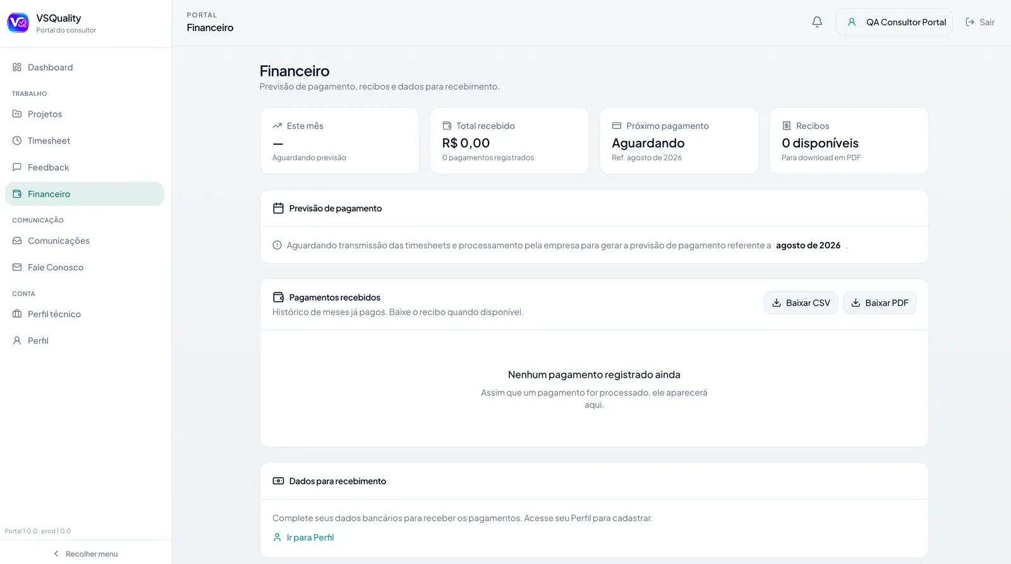Click the Próximo pagamento card

pyautogui.click(x=679, y=141)
